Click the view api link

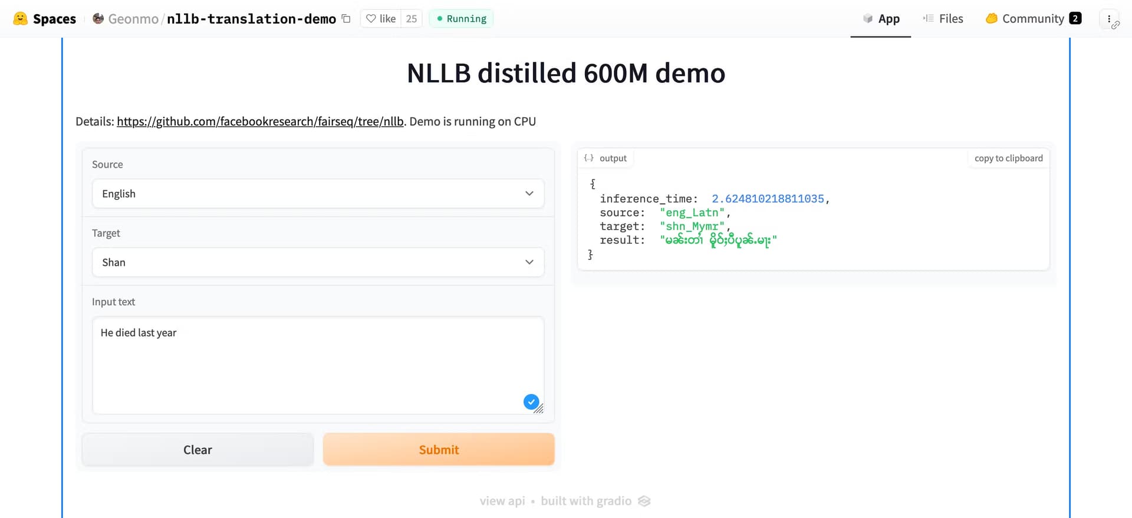502,501
